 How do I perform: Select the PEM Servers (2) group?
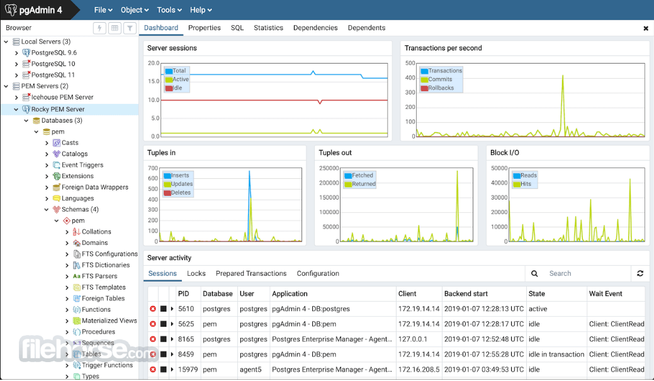click(45, 86)
